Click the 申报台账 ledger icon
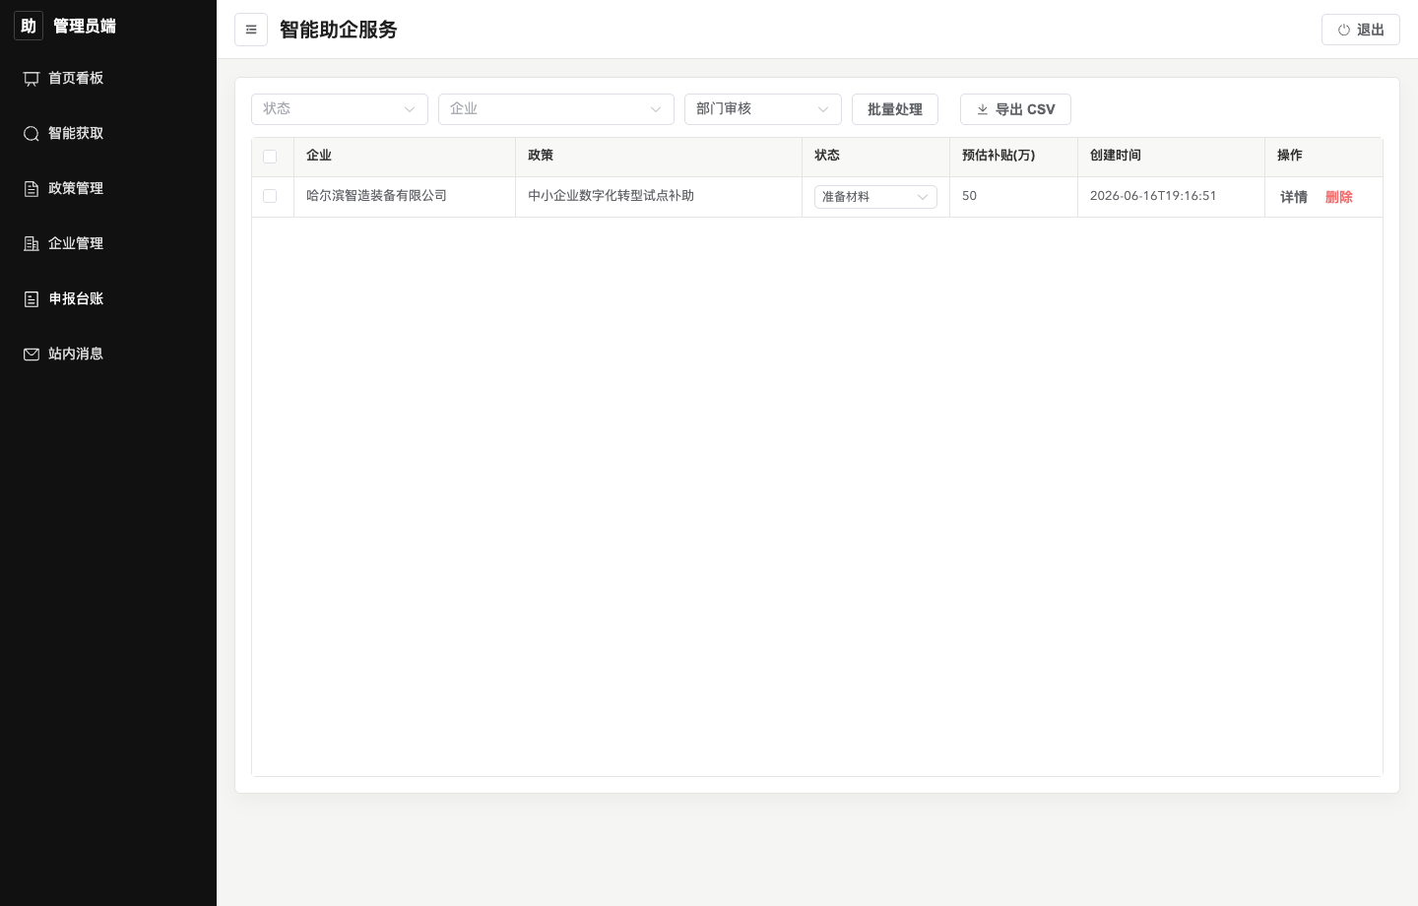The image size is (1418, 906). pyautogui.click(x=32, y=299)
